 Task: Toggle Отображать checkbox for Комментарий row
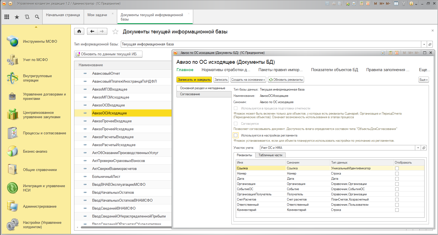point(397,210)
